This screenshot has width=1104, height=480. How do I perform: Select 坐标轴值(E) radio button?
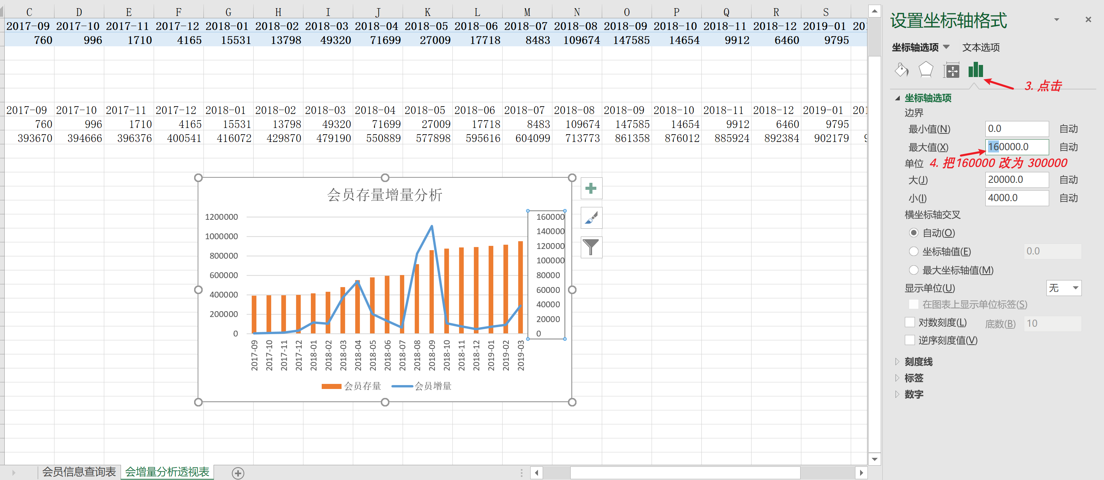coord(913,252)
